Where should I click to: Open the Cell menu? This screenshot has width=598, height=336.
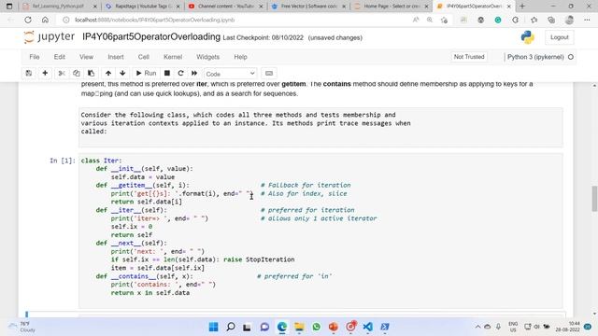pyautogui.click(x=143, y=57)
